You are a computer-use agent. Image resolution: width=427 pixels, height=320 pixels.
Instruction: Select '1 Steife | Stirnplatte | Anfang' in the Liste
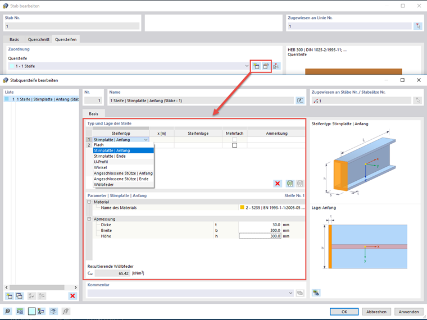tap(42, 99)
